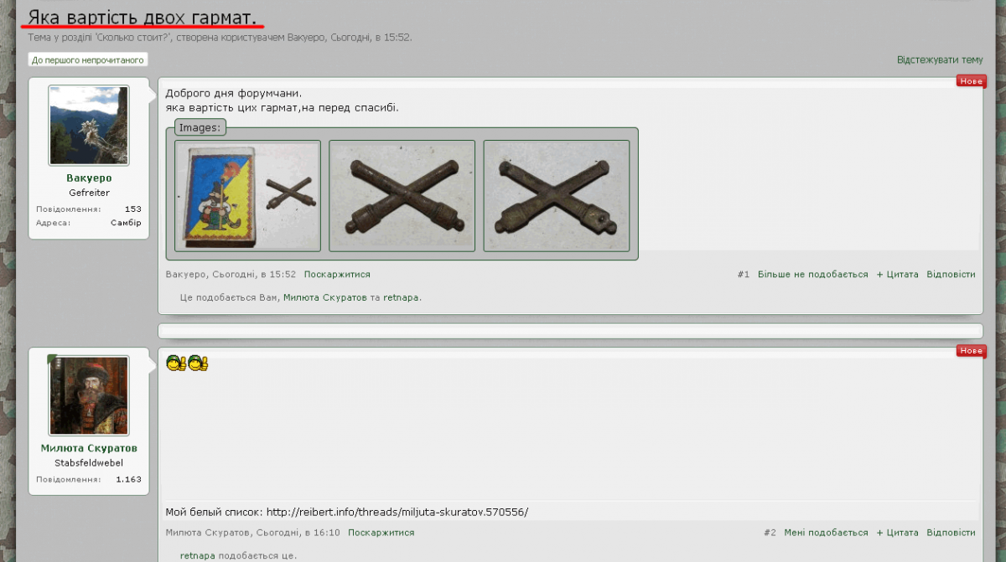Open the third crossed cannons thumbnail
The height and width of the screenshot is (562, 1006).
tap(556, 195)
